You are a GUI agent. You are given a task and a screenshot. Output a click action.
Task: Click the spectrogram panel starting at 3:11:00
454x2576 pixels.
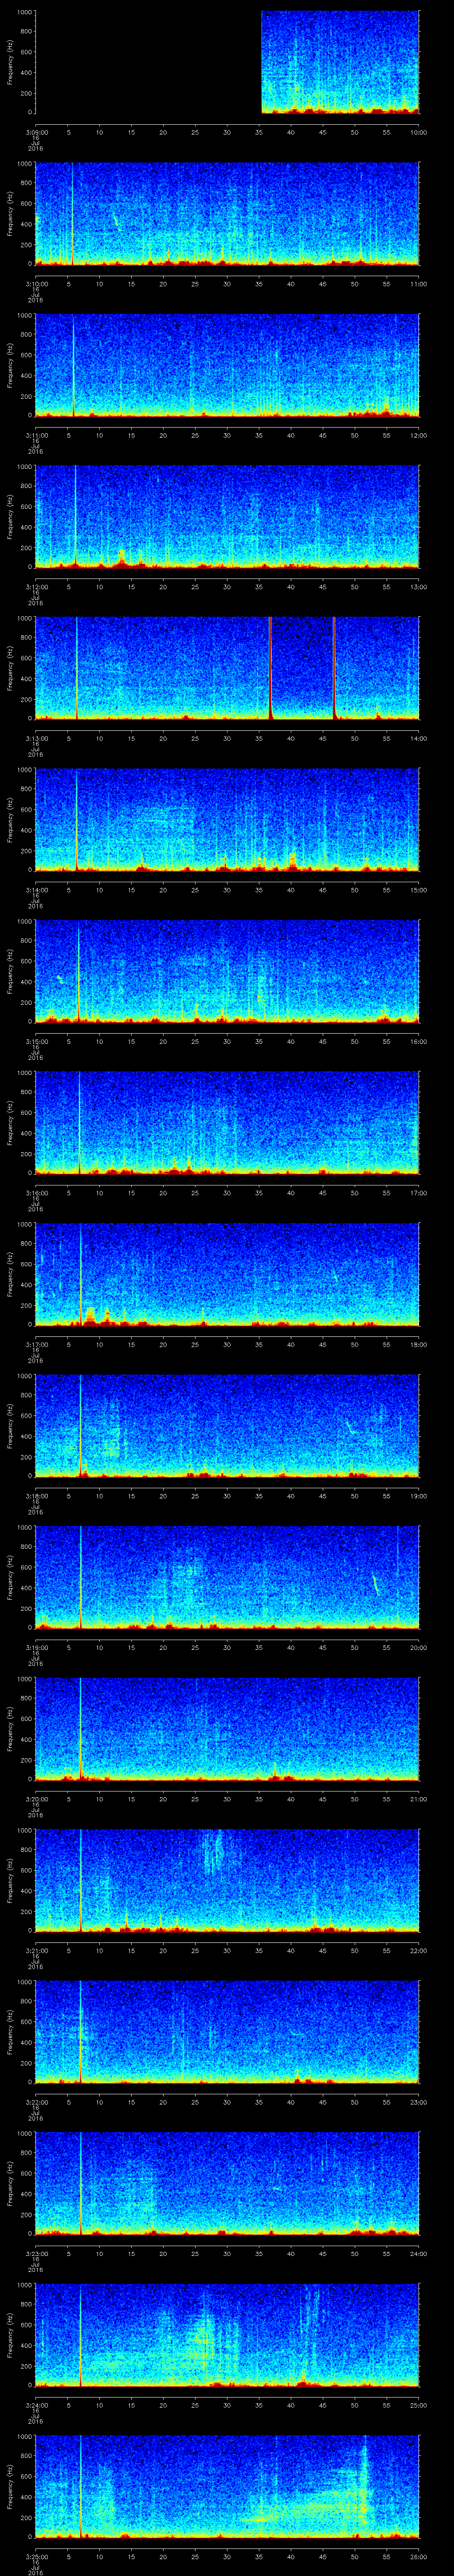pyautogui.click(x=227, y=365)
